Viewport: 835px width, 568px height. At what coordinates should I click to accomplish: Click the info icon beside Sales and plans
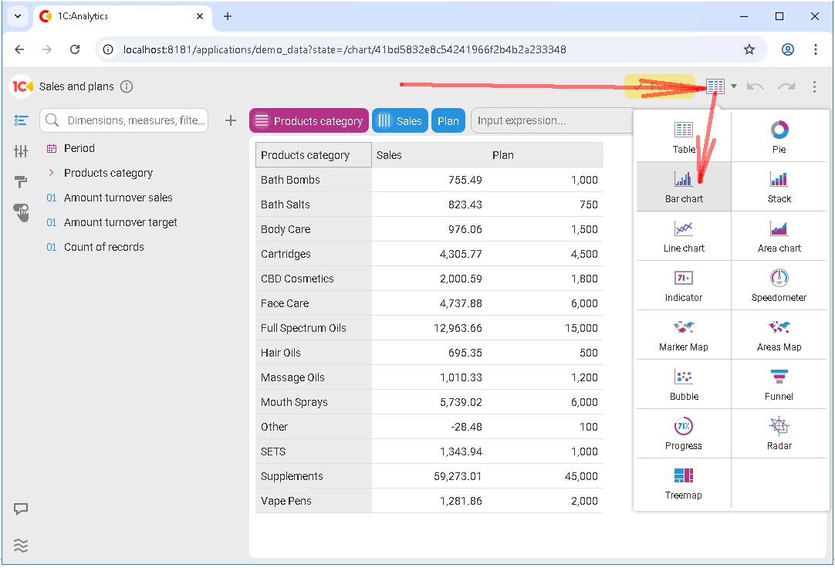pyautogui.click(x=127, y=86)
